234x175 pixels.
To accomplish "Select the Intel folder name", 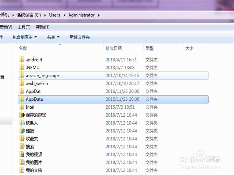I will click(30, 107).
